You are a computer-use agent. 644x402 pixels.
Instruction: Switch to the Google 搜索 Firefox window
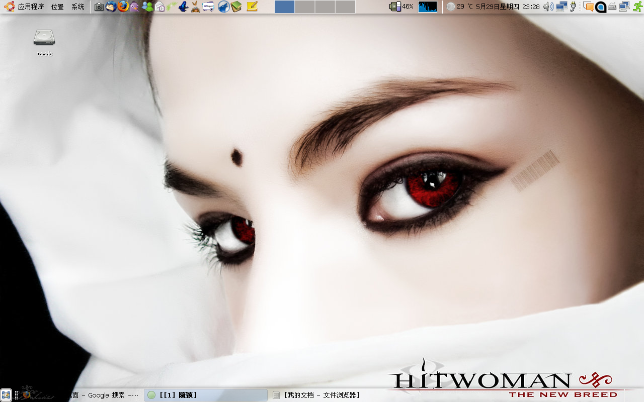tap(80, 395)
